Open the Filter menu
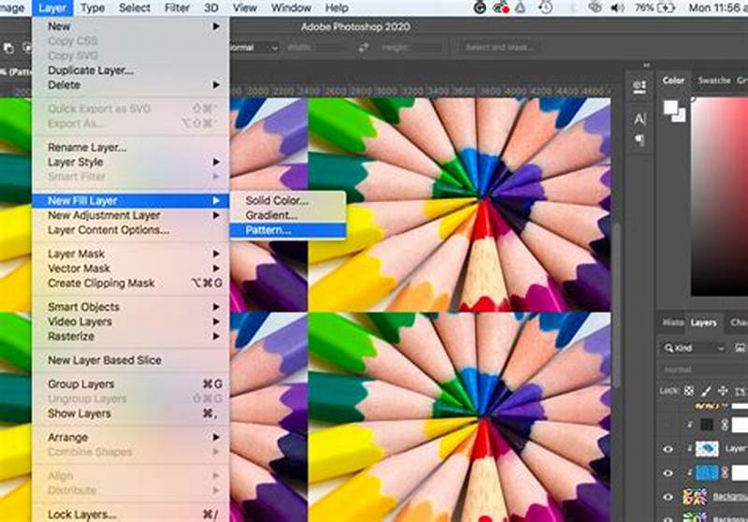The image size is (748, 522). click(177, 7)
